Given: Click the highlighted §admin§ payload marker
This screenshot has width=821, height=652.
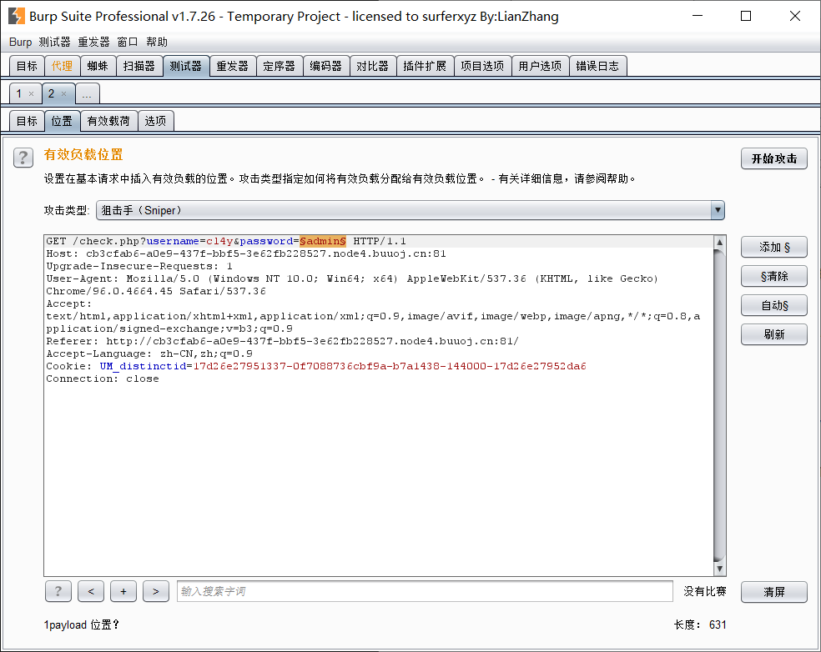Looking at the screenshot, I should [x=323, y=241].
